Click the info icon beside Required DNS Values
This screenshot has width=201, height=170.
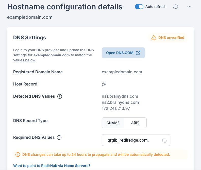click(59, 138)
